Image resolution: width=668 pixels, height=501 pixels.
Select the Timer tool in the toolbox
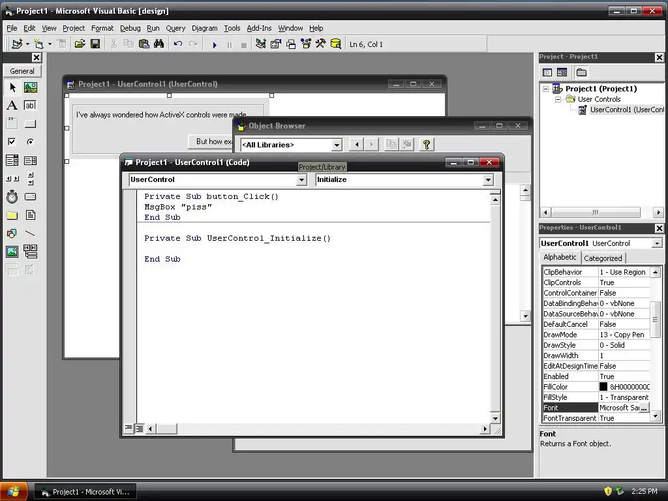pyautogui.click(x=12, y=197)
